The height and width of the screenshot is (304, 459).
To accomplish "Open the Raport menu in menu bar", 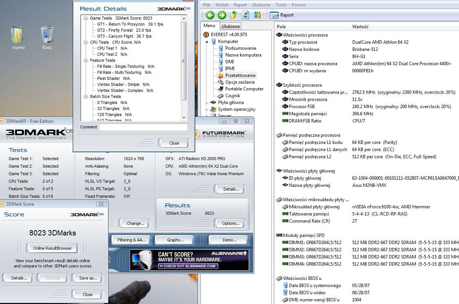I will (x=240, y=5).
